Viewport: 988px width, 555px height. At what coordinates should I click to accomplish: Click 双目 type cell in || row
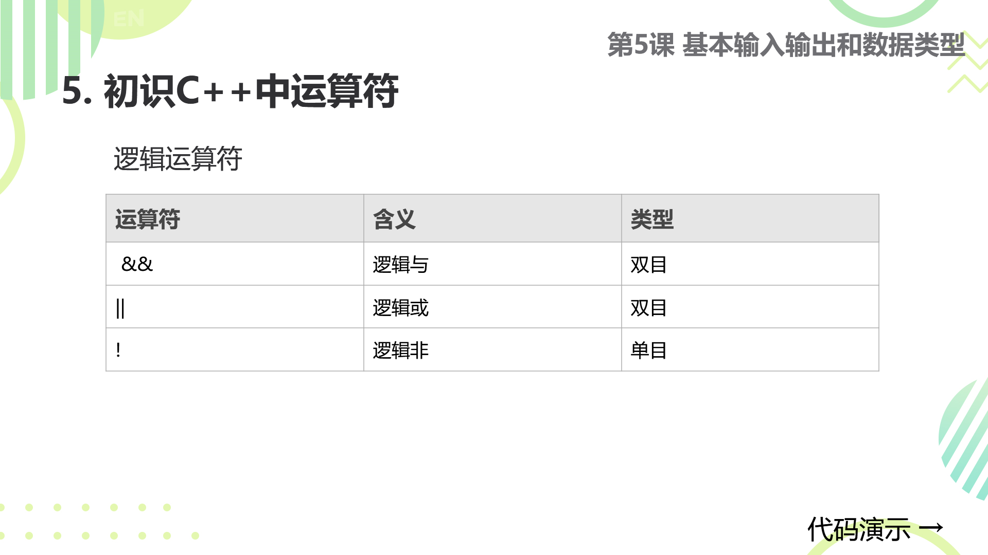[750, 307]
